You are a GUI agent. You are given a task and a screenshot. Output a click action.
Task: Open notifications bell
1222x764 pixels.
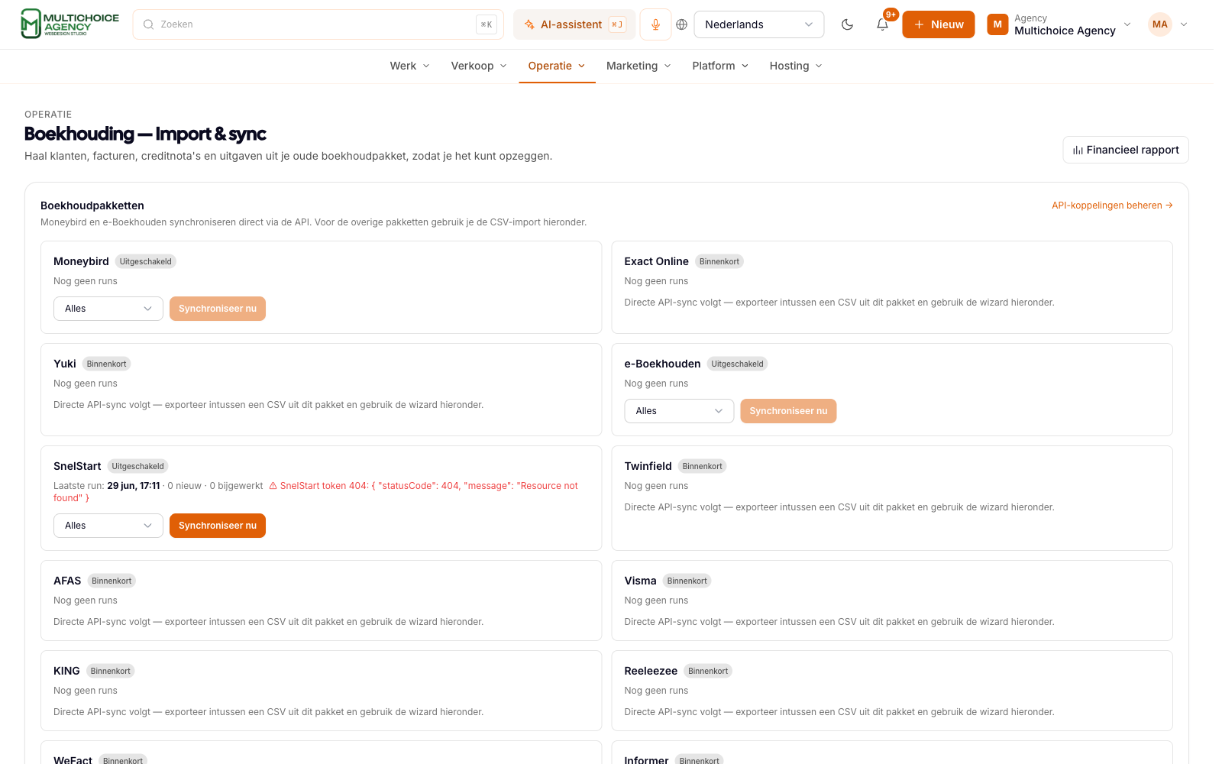(882, 24)
